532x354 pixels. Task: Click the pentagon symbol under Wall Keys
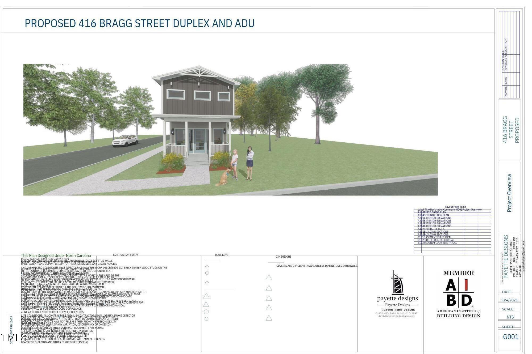206,312
